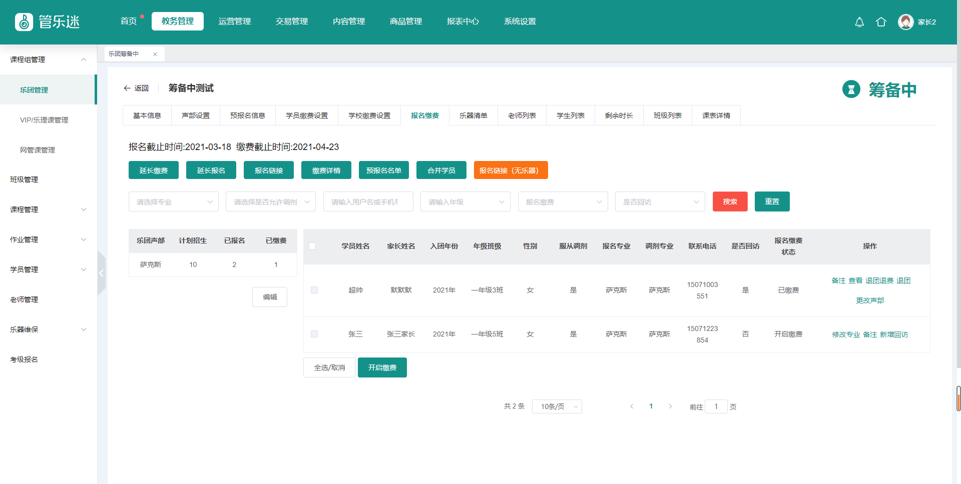
Task: Open 运营管理 in the top menu
Action: tap(234, 21)
